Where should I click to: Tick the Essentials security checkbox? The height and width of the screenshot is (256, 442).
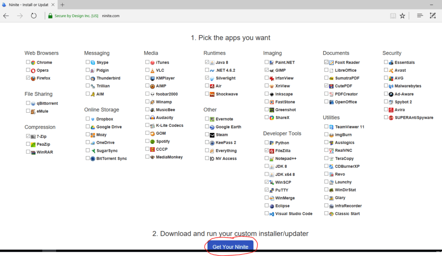tap(386, 62)
